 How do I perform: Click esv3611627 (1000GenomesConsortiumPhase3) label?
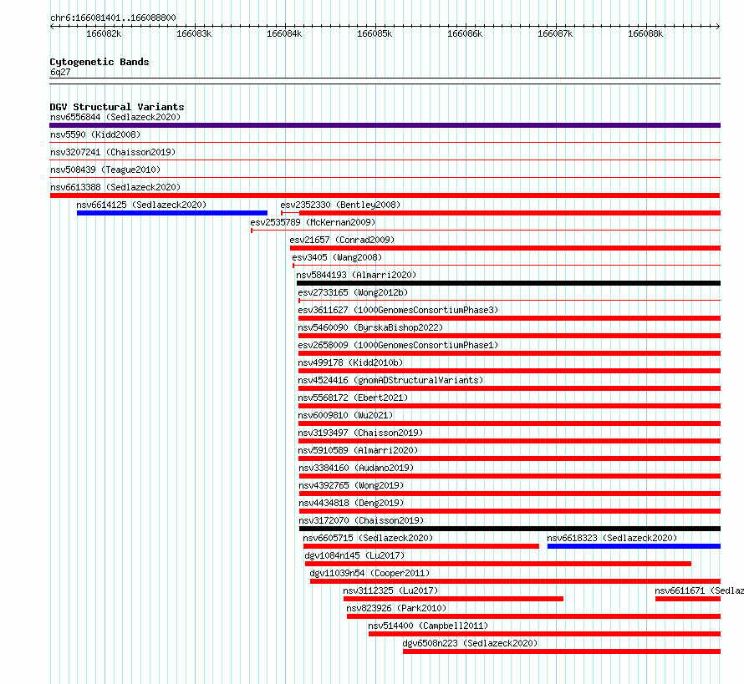pos(398,310)
